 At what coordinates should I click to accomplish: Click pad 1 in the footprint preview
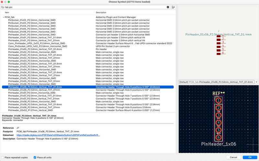[219, 100]
